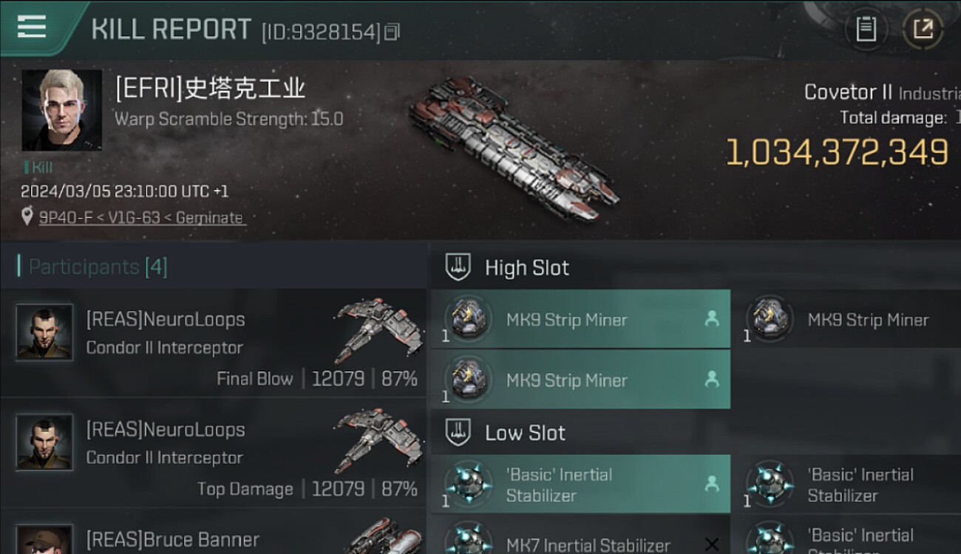Click the person icon on second MK9 Miner
Image resolution: width=961 pixels, height=554 pixels.
[712, 379]
